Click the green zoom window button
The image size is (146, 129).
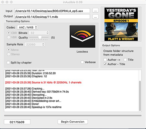11,2
